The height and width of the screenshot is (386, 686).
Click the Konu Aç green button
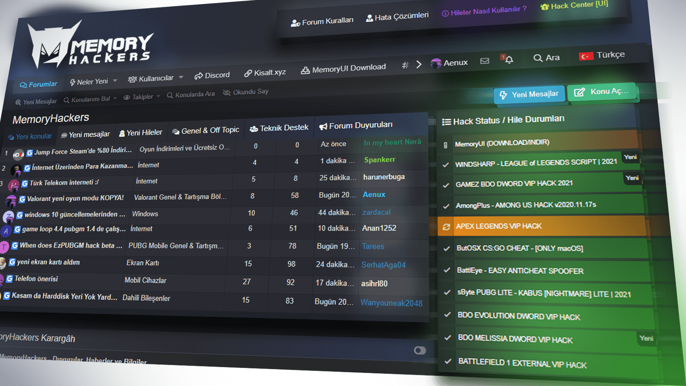coord(601,92)
